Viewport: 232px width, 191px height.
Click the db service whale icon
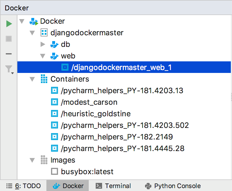point(55,45)
